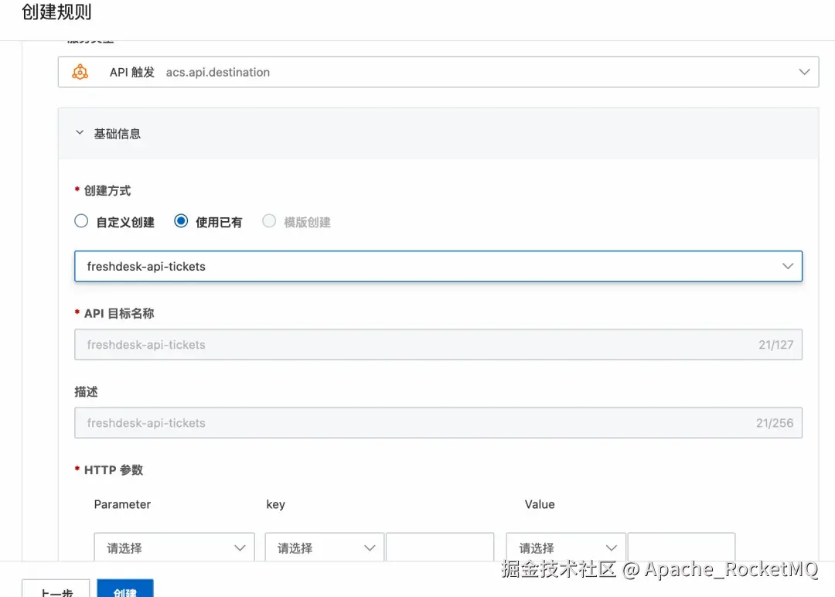Viewport: 835px width, 597px height.
Task: Click the 描述 description input field
Action: point(438,423)
